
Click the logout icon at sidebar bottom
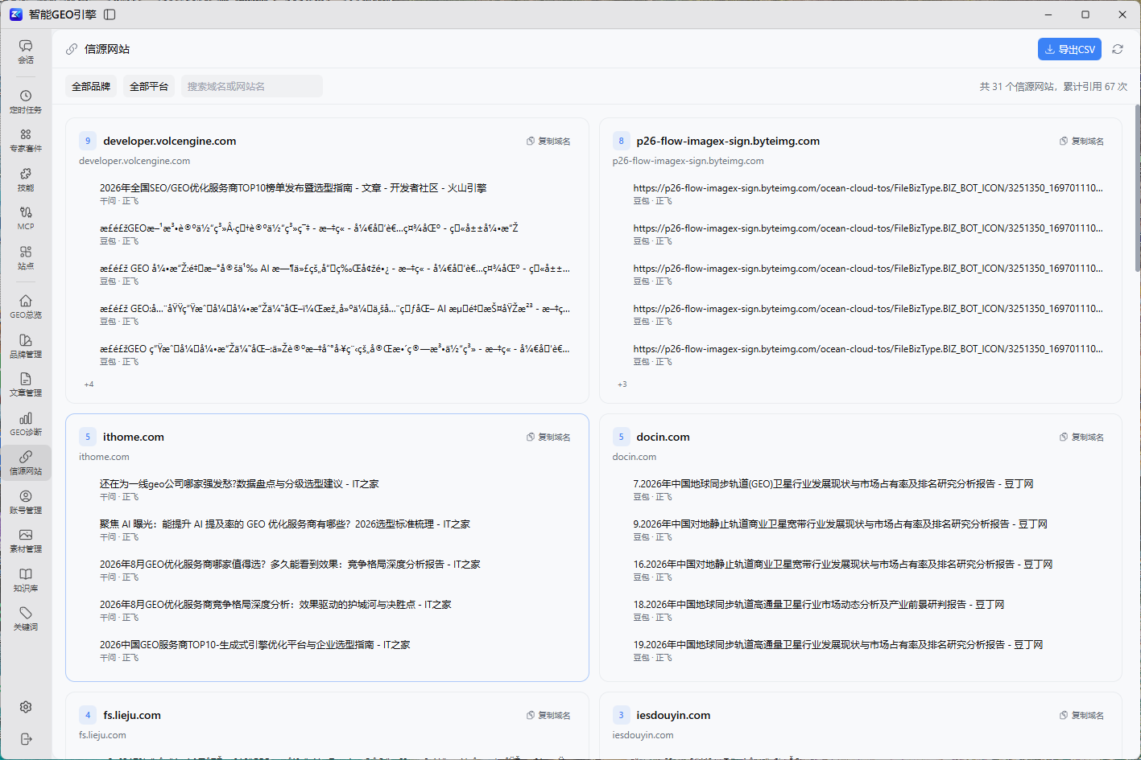26,739
